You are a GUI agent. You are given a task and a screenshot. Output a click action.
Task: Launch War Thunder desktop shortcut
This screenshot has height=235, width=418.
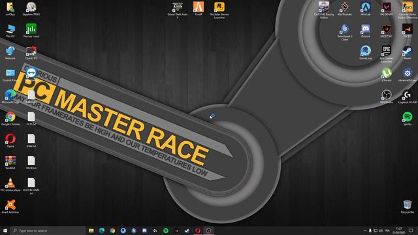[345, 8]
